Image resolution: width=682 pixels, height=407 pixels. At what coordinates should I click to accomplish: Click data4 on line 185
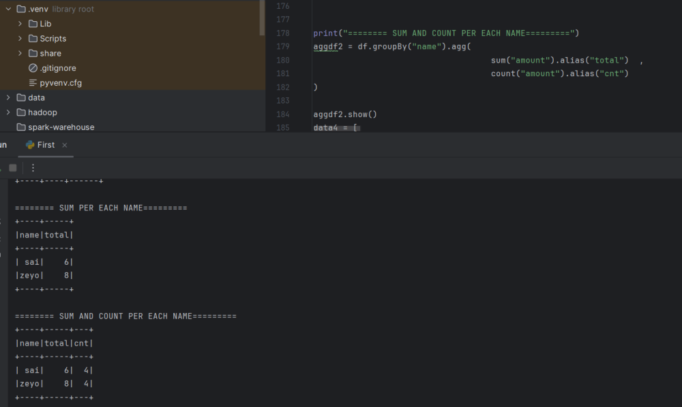click(325, 127)
